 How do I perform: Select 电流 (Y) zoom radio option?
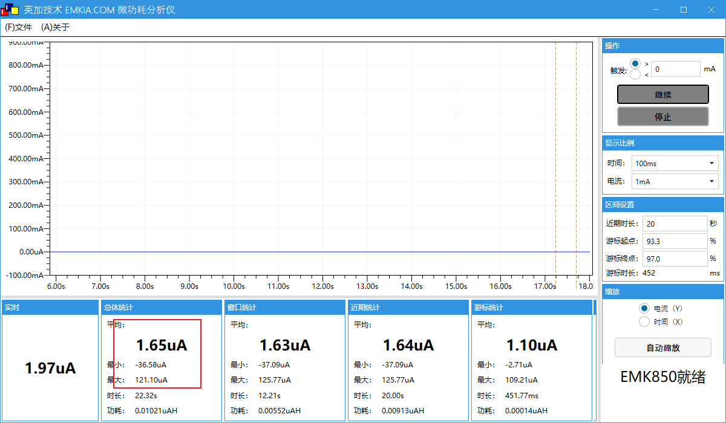tap(644, 308)
